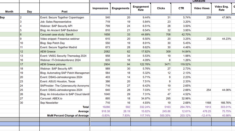This screenshot has height=131, width=235.
Task: Select the Month header cell
Action: tap(9, 8)
